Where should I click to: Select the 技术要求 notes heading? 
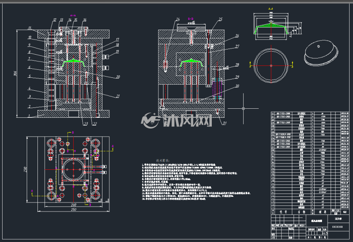[163, 160]
